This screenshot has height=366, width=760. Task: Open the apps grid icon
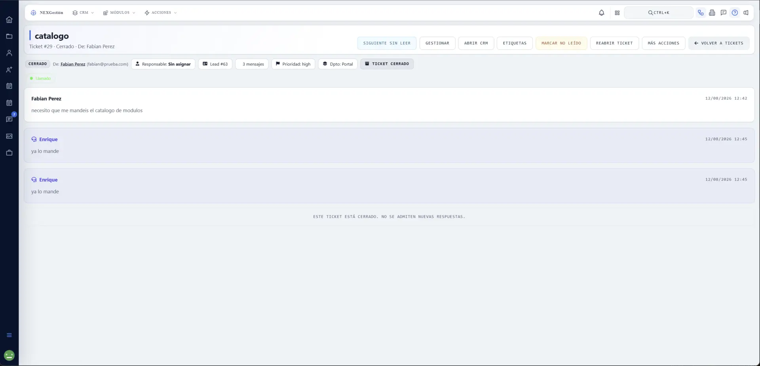click(617, 13)
